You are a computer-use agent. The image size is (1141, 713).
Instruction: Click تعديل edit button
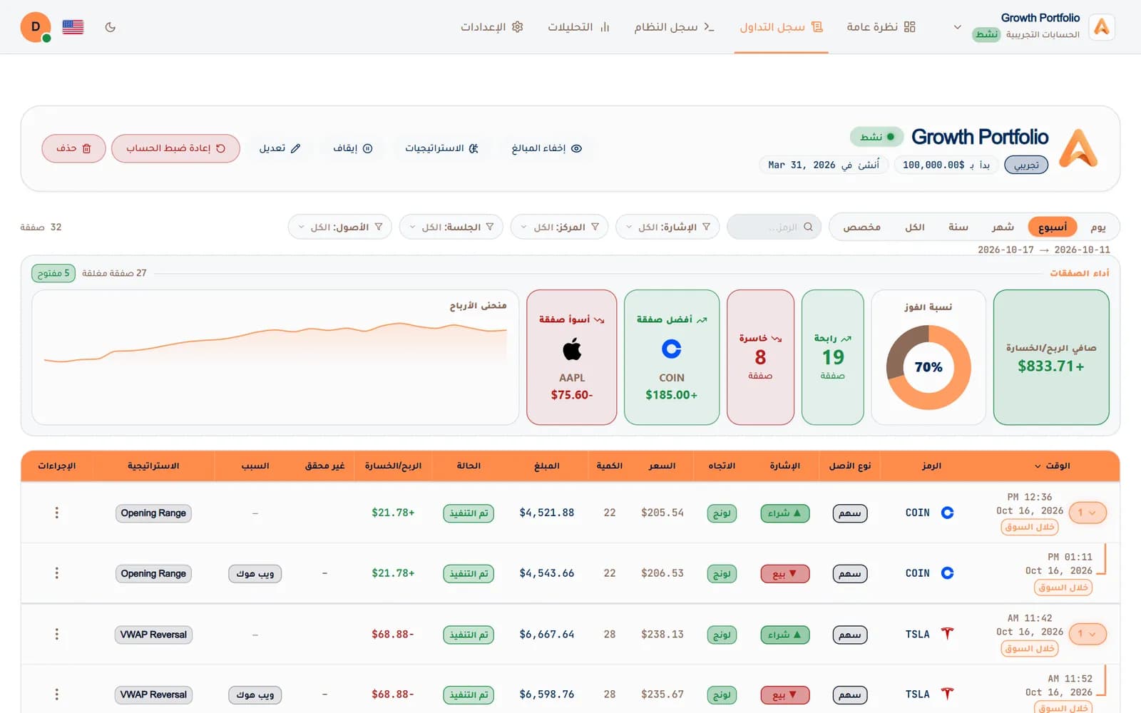pyautogui.click(x=280, y=148)
